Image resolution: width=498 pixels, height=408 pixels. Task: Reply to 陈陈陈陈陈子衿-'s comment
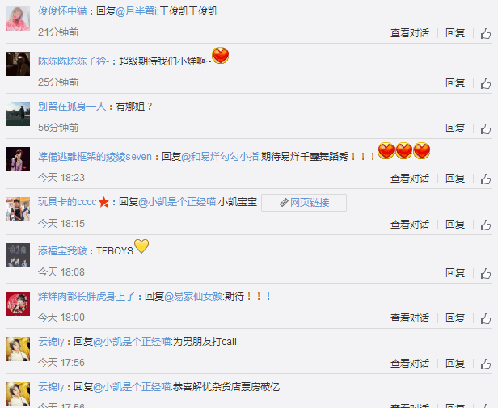point(455,83)
